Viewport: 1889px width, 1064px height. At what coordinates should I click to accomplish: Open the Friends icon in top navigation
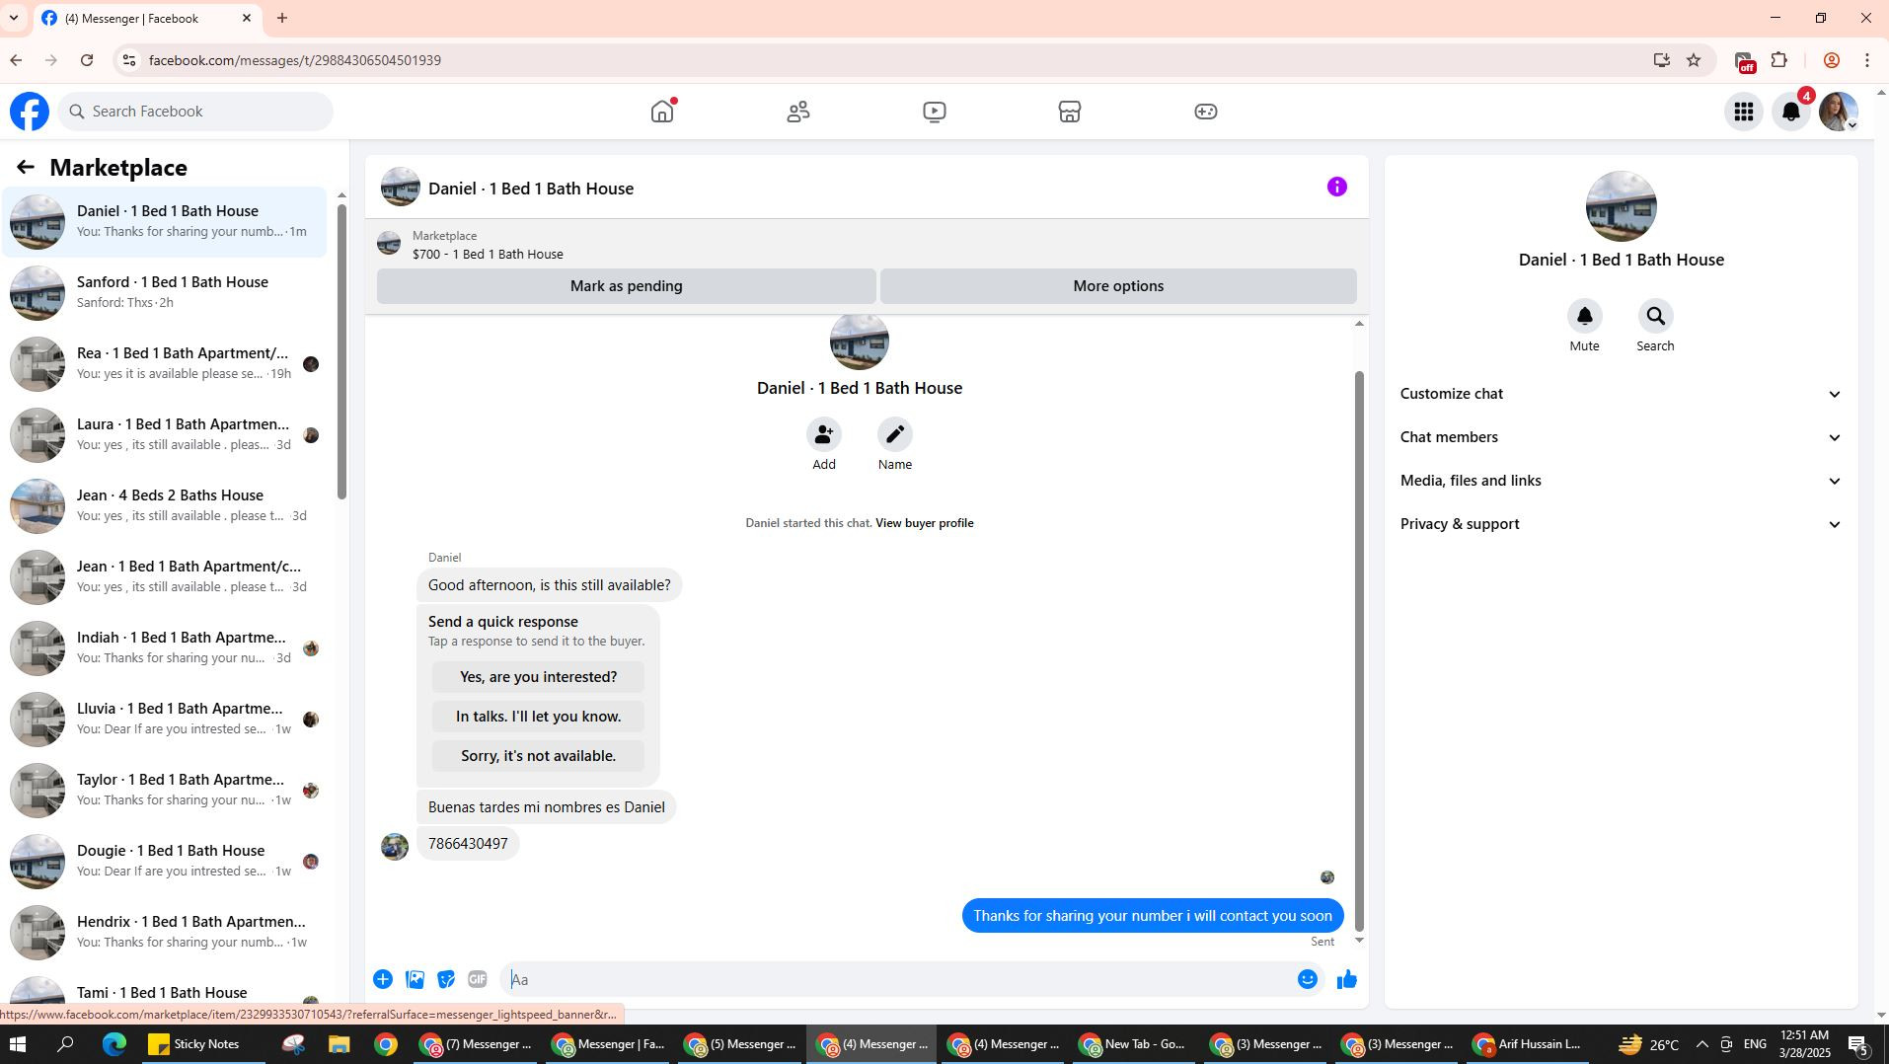tap(798, 112)
